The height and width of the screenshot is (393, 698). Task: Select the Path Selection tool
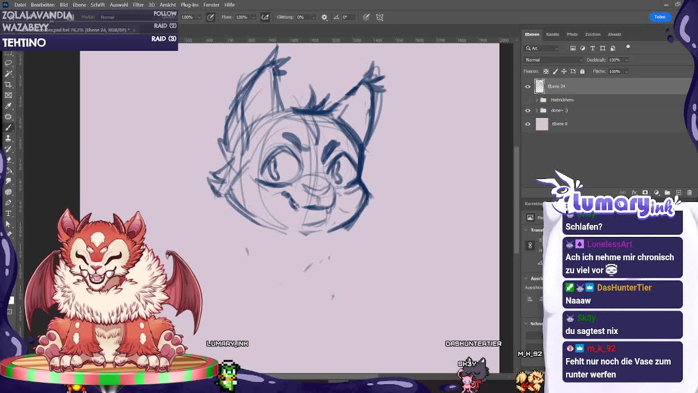pos(8,224)
